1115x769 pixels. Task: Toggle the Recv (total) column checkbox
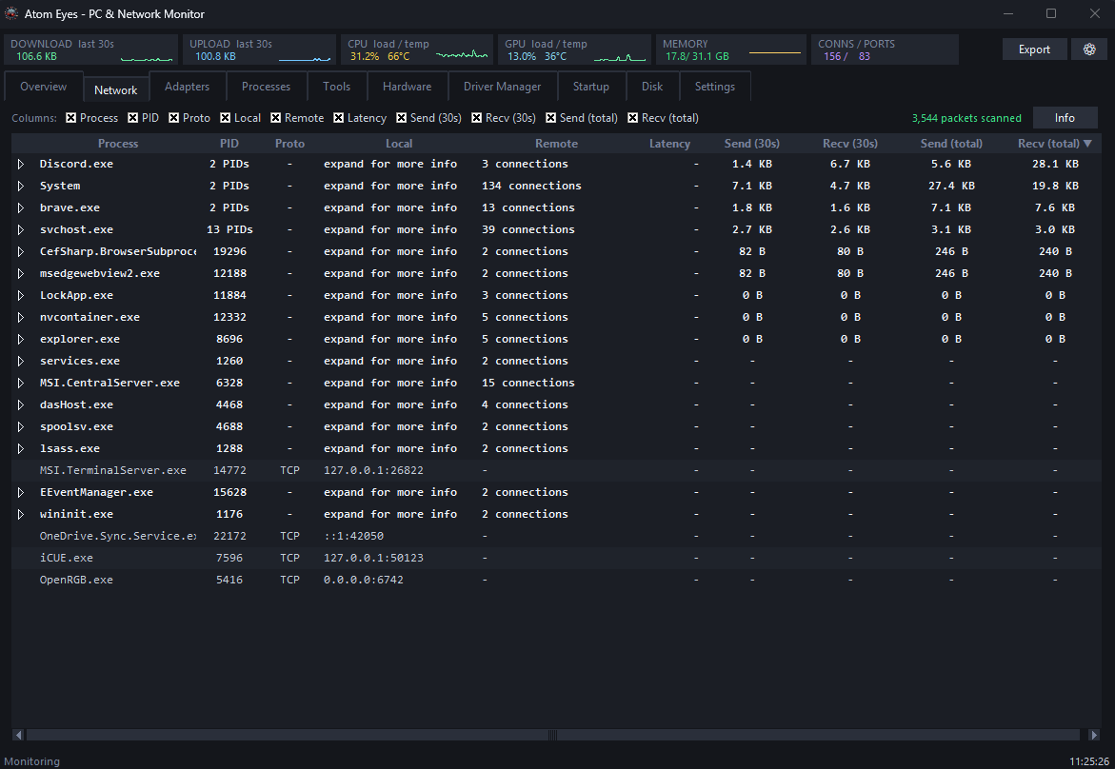click(633, 118)
